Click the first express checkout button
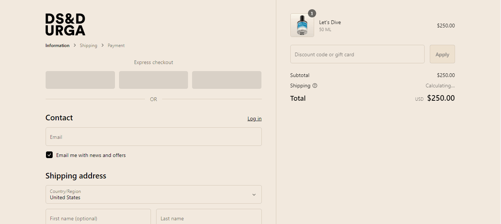501x224 pixels. pyautogui.click(x=80, y=80)
